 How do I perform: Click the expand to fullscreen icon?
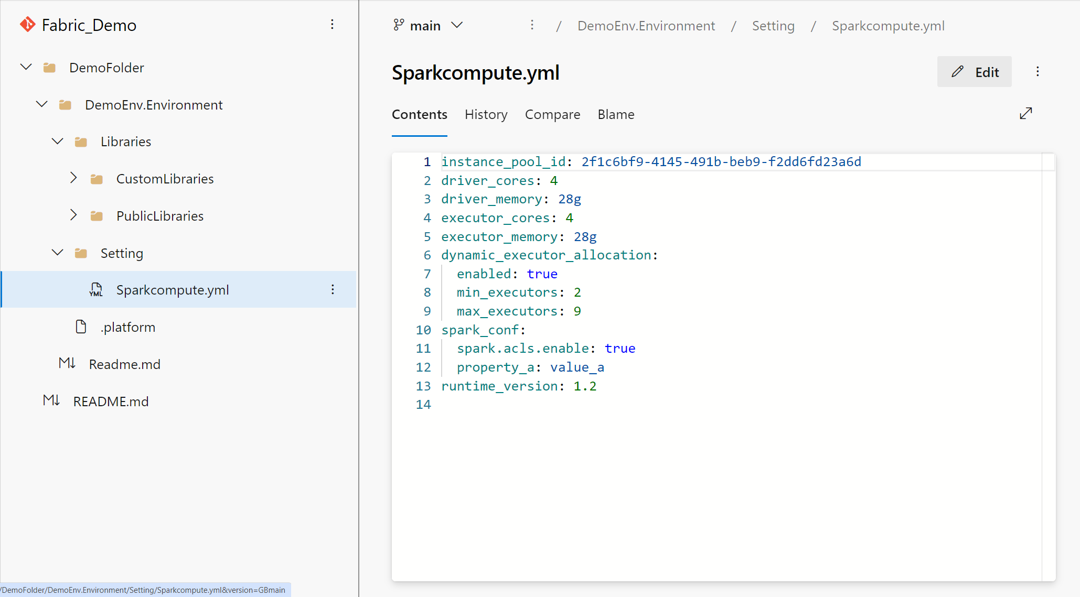point(1026,114)
